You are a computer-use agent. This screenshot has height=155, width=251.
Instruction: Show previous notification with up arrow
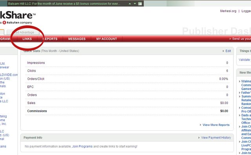click(x=130, y=4)
